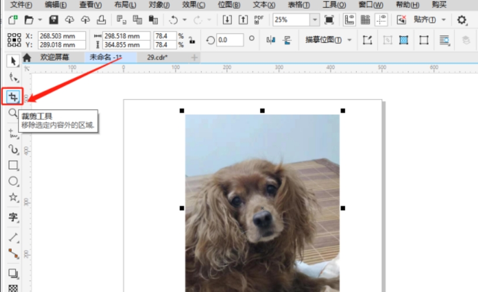Viewport: 478px width, 292px height.
Task: Add a new document tab with plus
Action: pos(194,57)
